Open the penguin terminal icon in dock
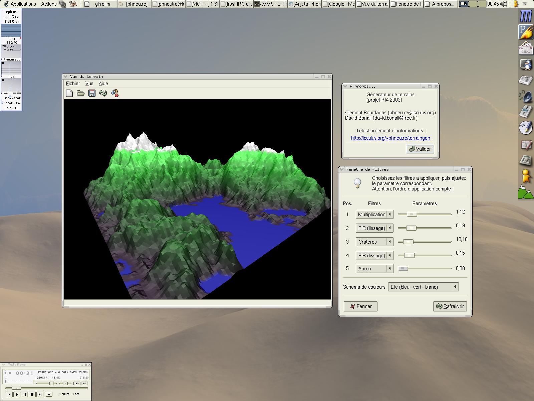The width and height of the screenshot is (534, 401). [526, 64]
